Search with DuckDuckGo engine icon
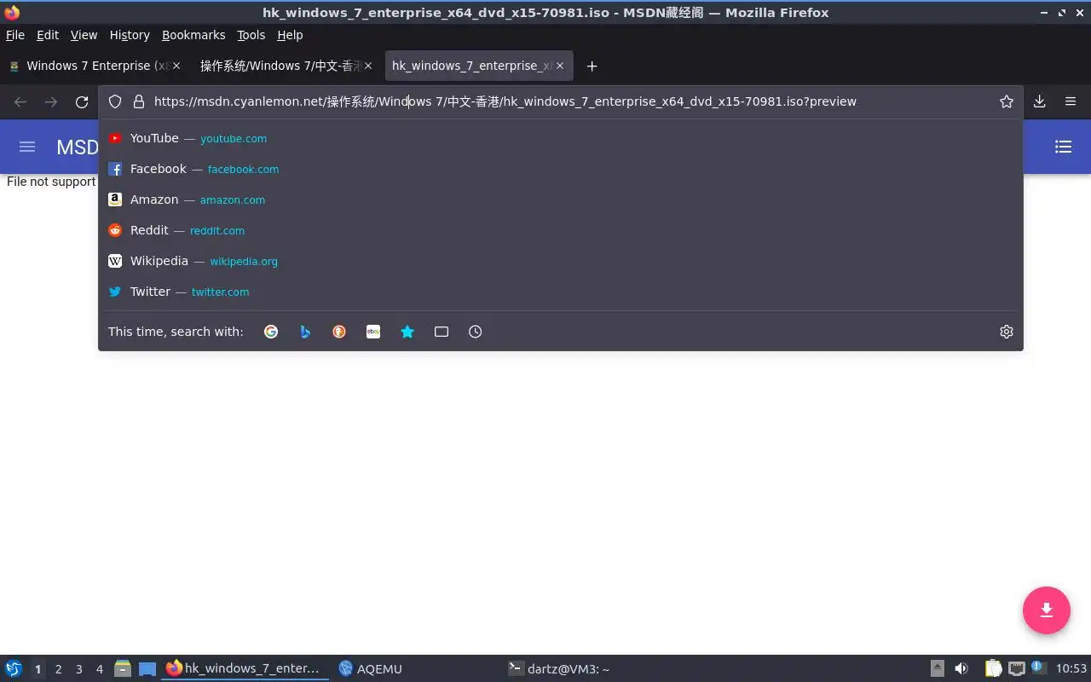The height and width of the screenshot is (682, 1091). pos(339,332)
